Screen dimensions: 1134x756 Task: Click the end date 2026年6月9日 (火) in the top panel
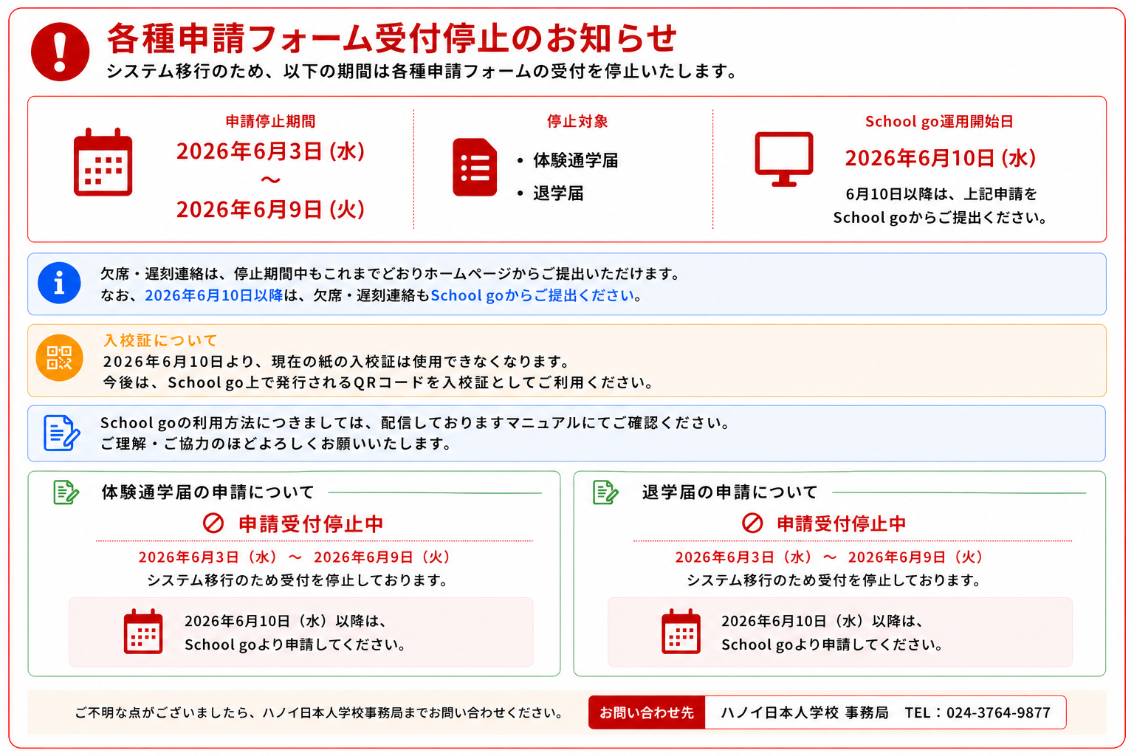click(x=271, y=210)
